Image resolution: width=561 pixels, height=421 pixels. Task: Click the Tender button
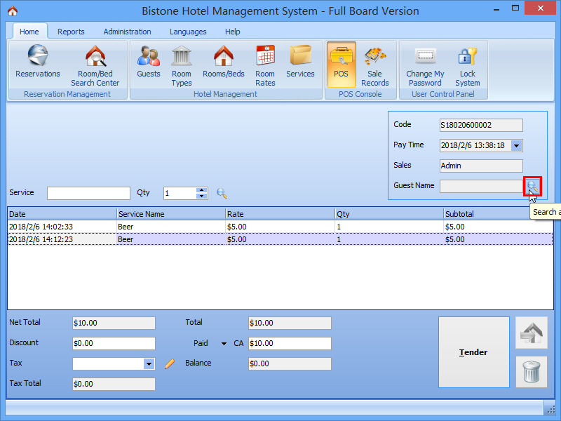[474, 352]
